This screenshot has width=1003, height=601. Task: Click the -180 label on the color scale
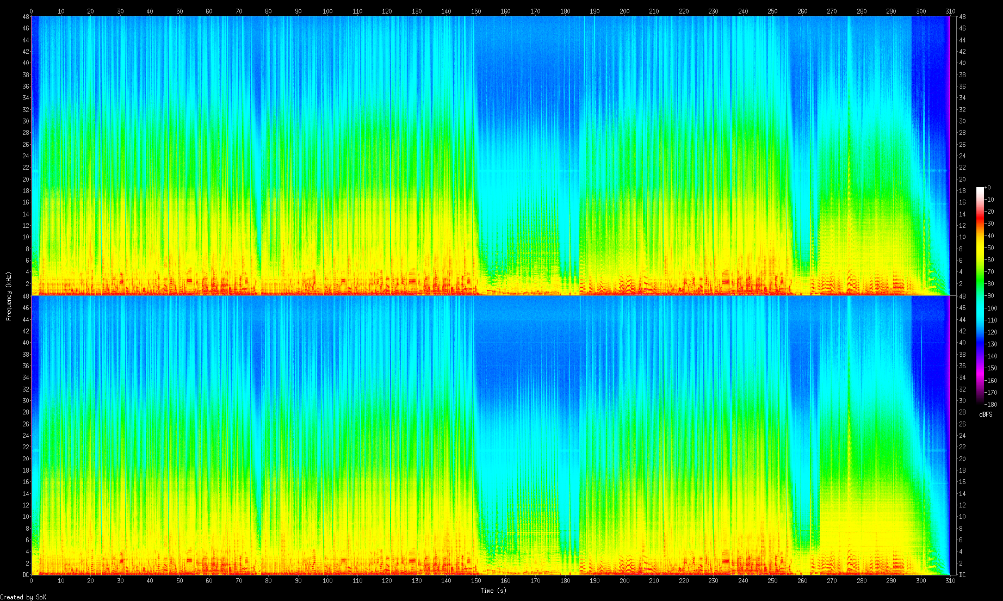pyautogui.click(x=991, y=404)
